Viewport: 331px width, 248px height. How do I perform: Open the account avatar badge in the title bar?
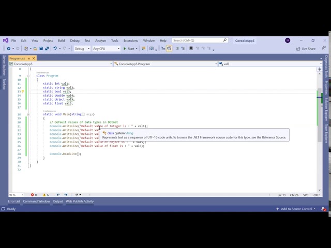[x=288, y=40]
